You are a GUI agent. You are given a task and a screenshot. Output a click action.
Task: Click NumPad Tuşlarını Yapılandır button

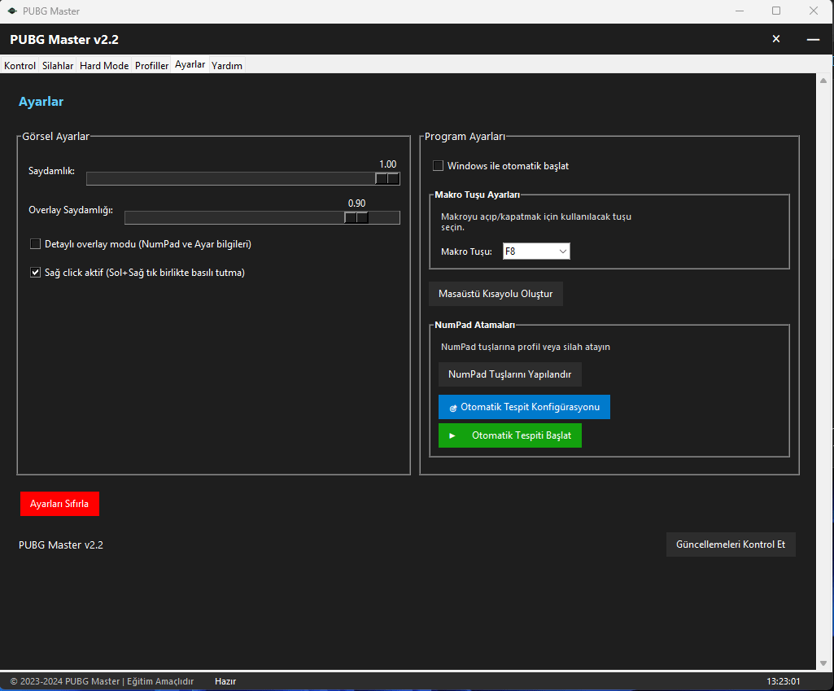(x=510, y=374)
